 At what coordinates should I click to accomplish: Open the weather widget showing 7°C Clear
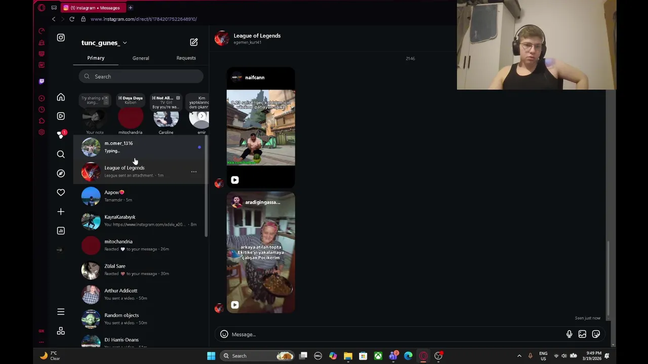(x=50, y=356)
